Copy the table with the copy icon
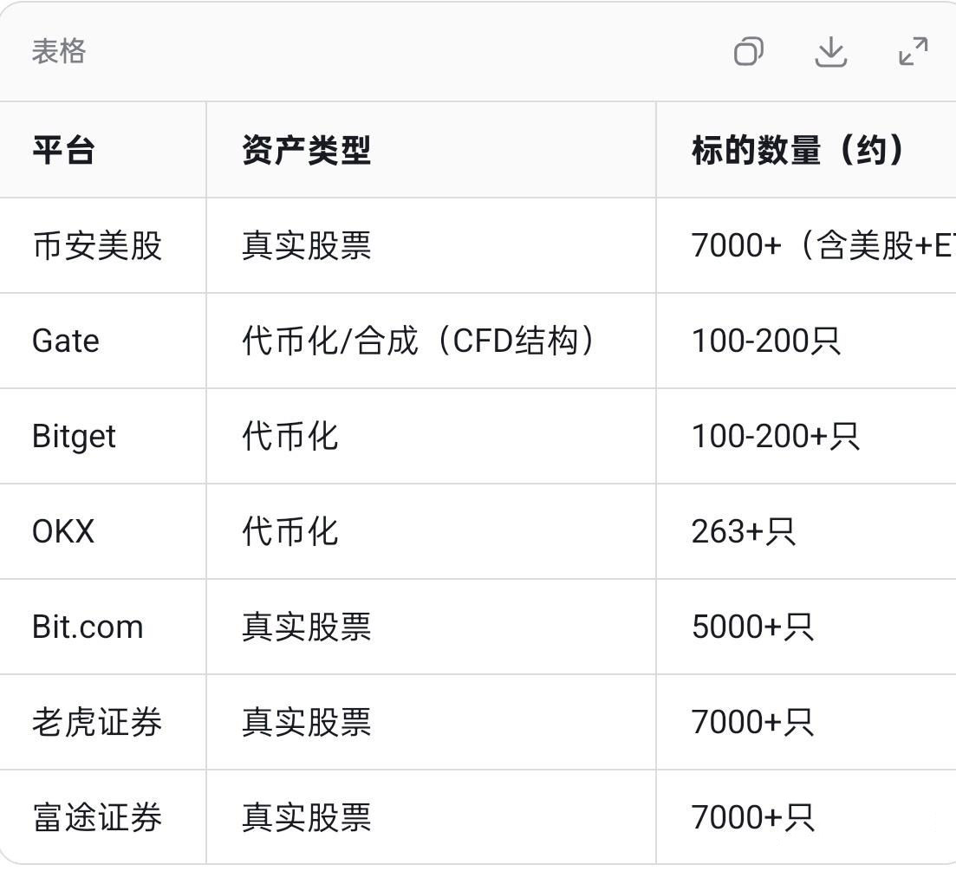This screenshot has height=871, width=956. [x=749, y=51]
